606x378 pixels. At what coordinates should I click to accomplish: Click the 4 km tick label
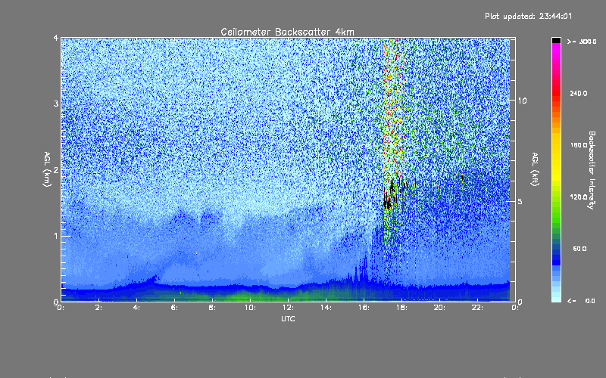(x=56, y=38)
